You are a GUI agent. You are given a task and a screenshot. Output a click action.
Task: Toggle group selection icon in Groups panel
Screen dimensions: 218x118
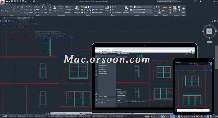pyautogui.click(x=159, y=12)
